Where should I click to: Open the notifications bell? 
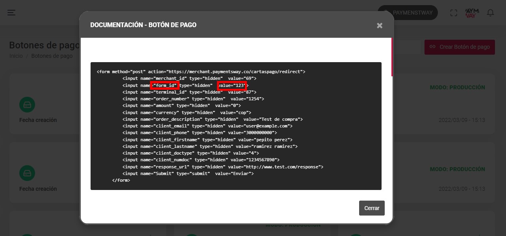coord(490,13)
